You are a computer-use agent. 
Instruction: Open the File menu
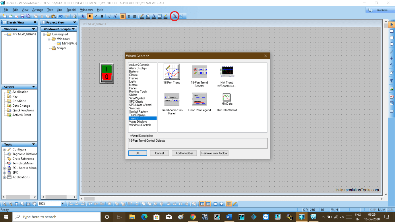(6, 10)
